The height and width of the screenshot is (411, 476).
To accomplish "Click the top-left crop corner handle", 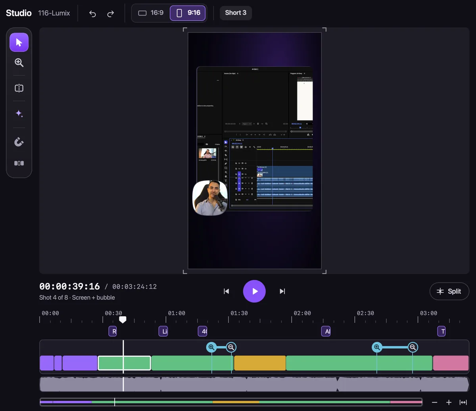I will (185, 30).
